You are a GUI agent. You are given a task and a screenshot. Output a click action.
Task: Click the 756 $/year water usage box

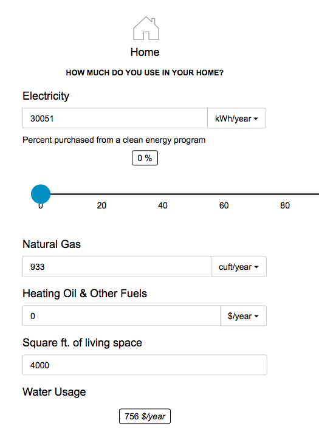pyautogui.click(x=145, y=416)
